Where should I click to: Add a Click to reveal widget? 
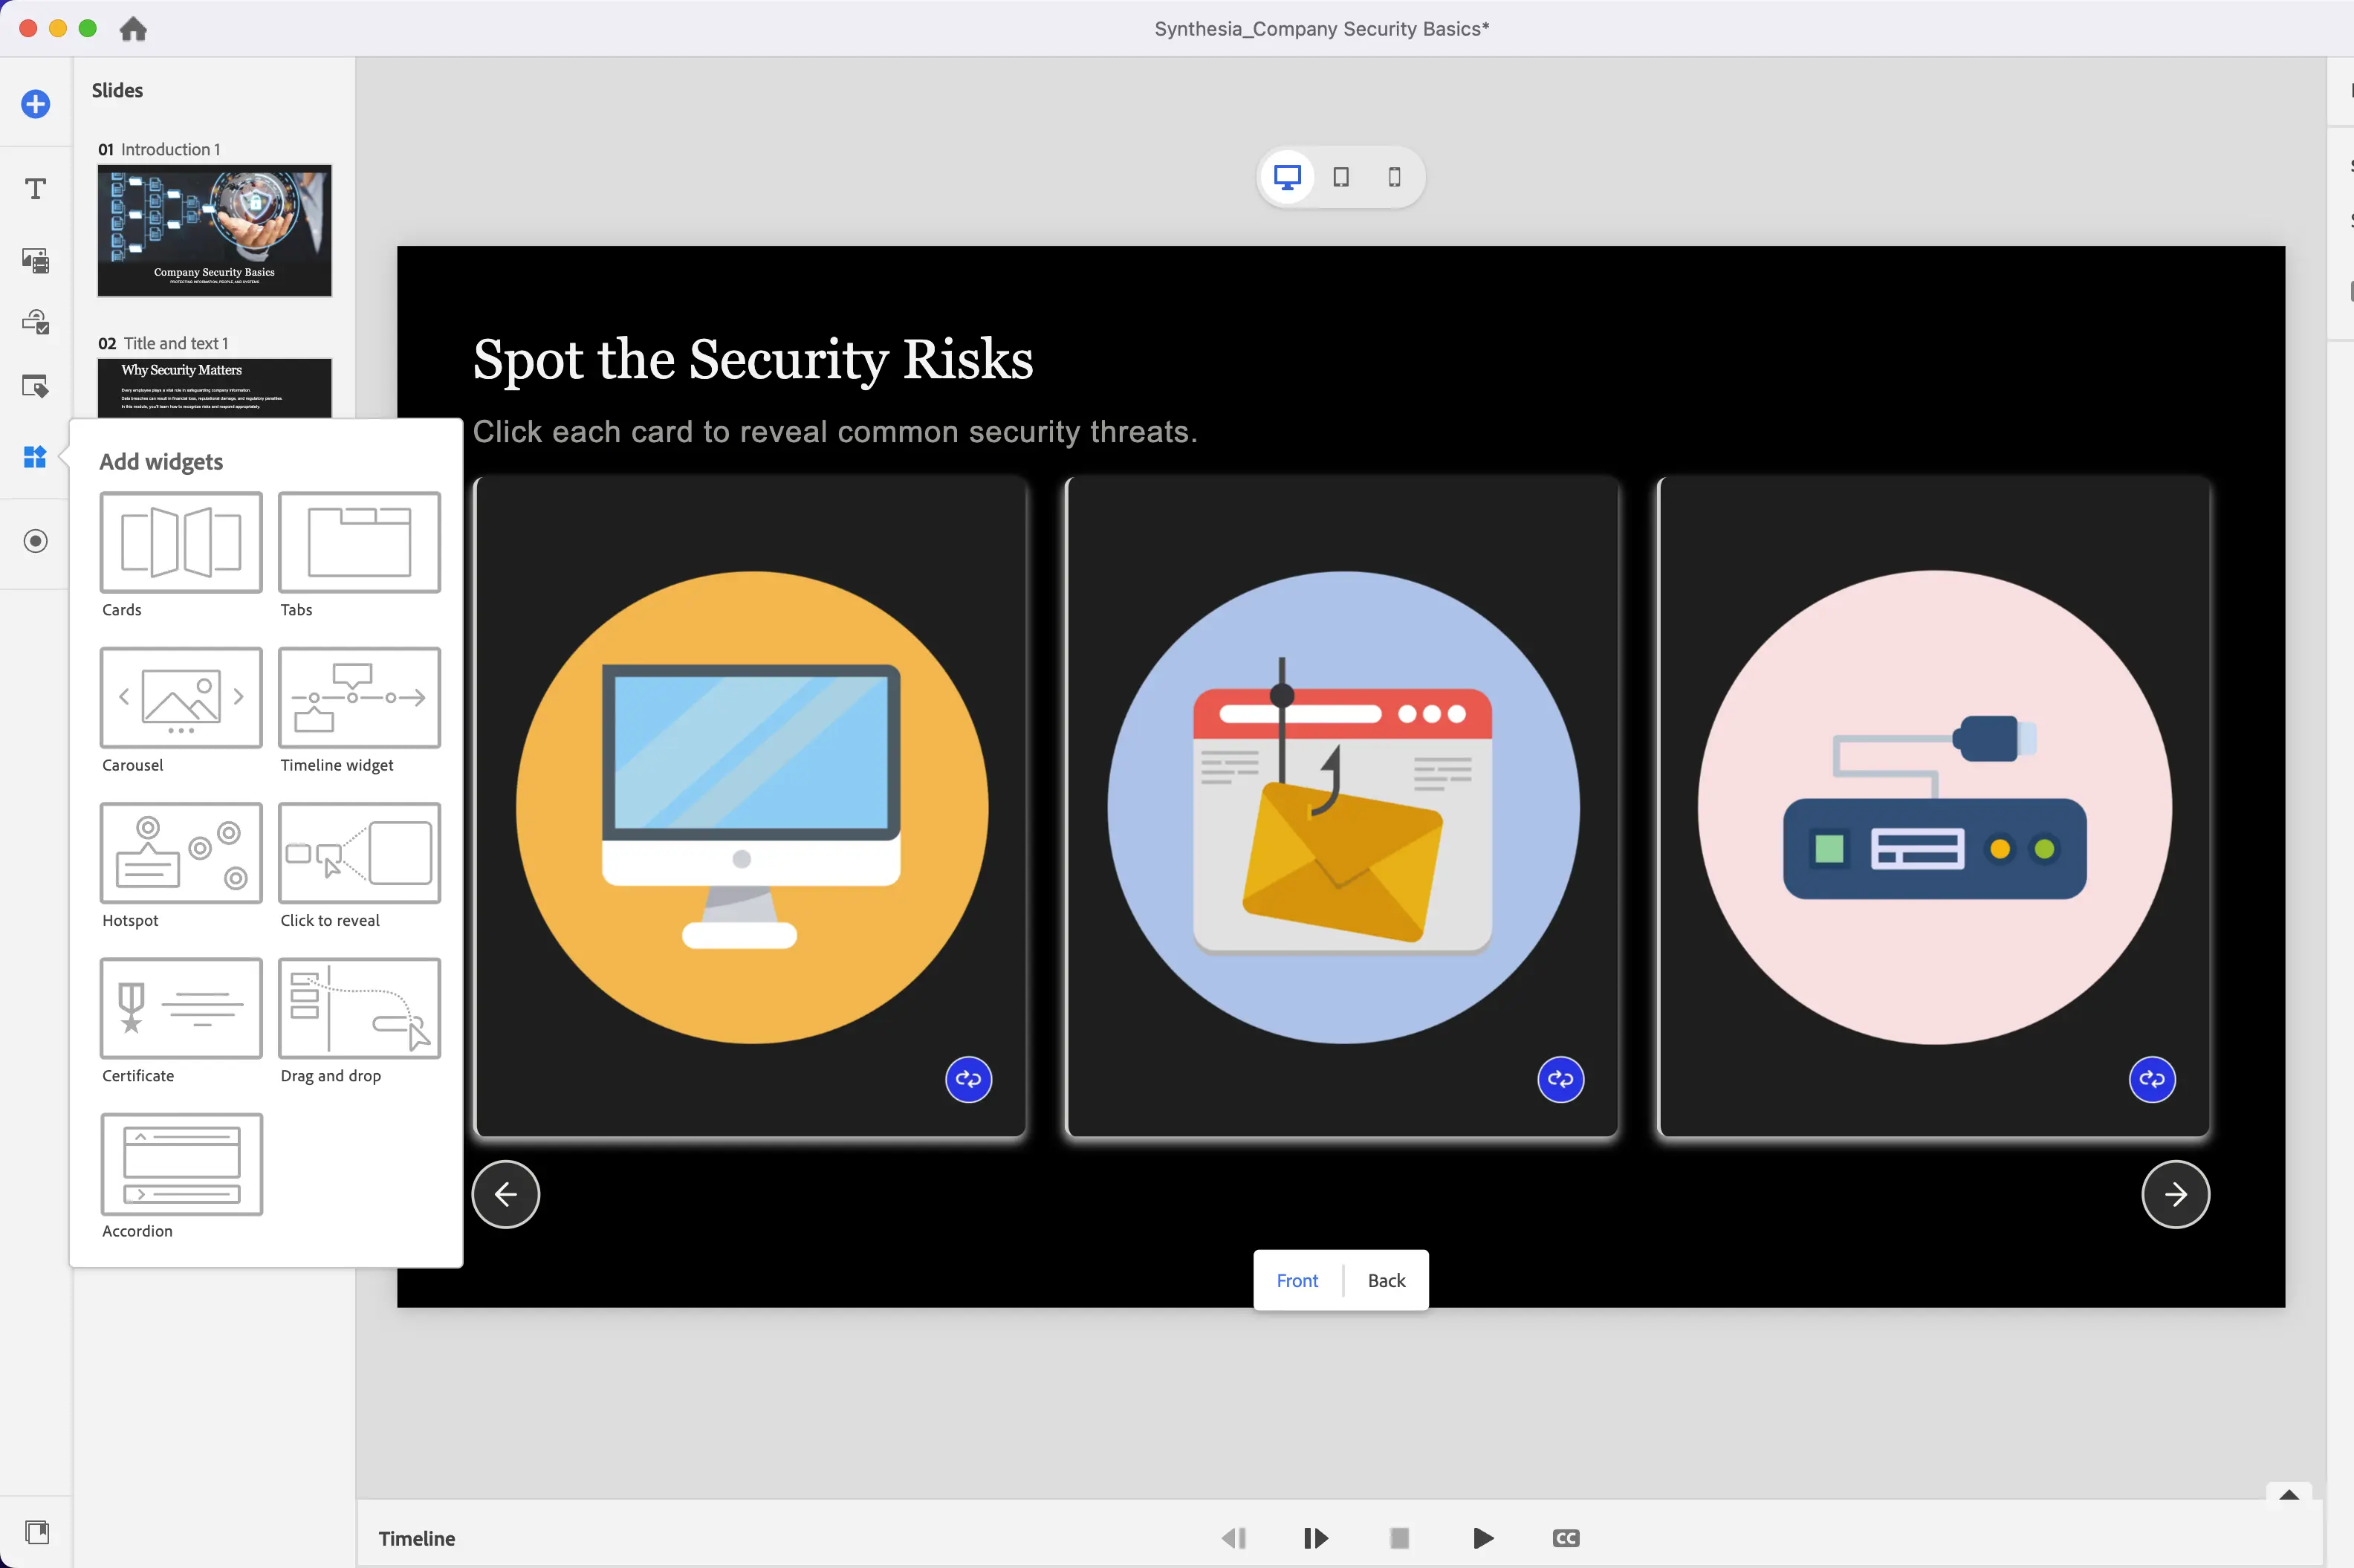coord(359,853)
